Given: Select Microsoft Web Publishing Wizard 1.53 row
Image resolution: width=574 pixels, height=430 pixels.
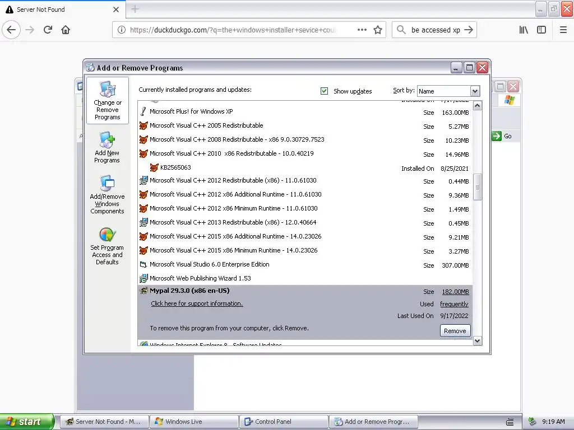Looking at the screenshot, I should tap(305, 278).
